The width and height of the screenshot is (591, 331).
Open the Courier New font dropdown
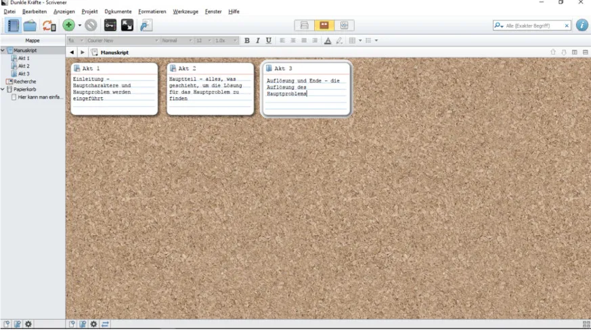tap(123, 41)
